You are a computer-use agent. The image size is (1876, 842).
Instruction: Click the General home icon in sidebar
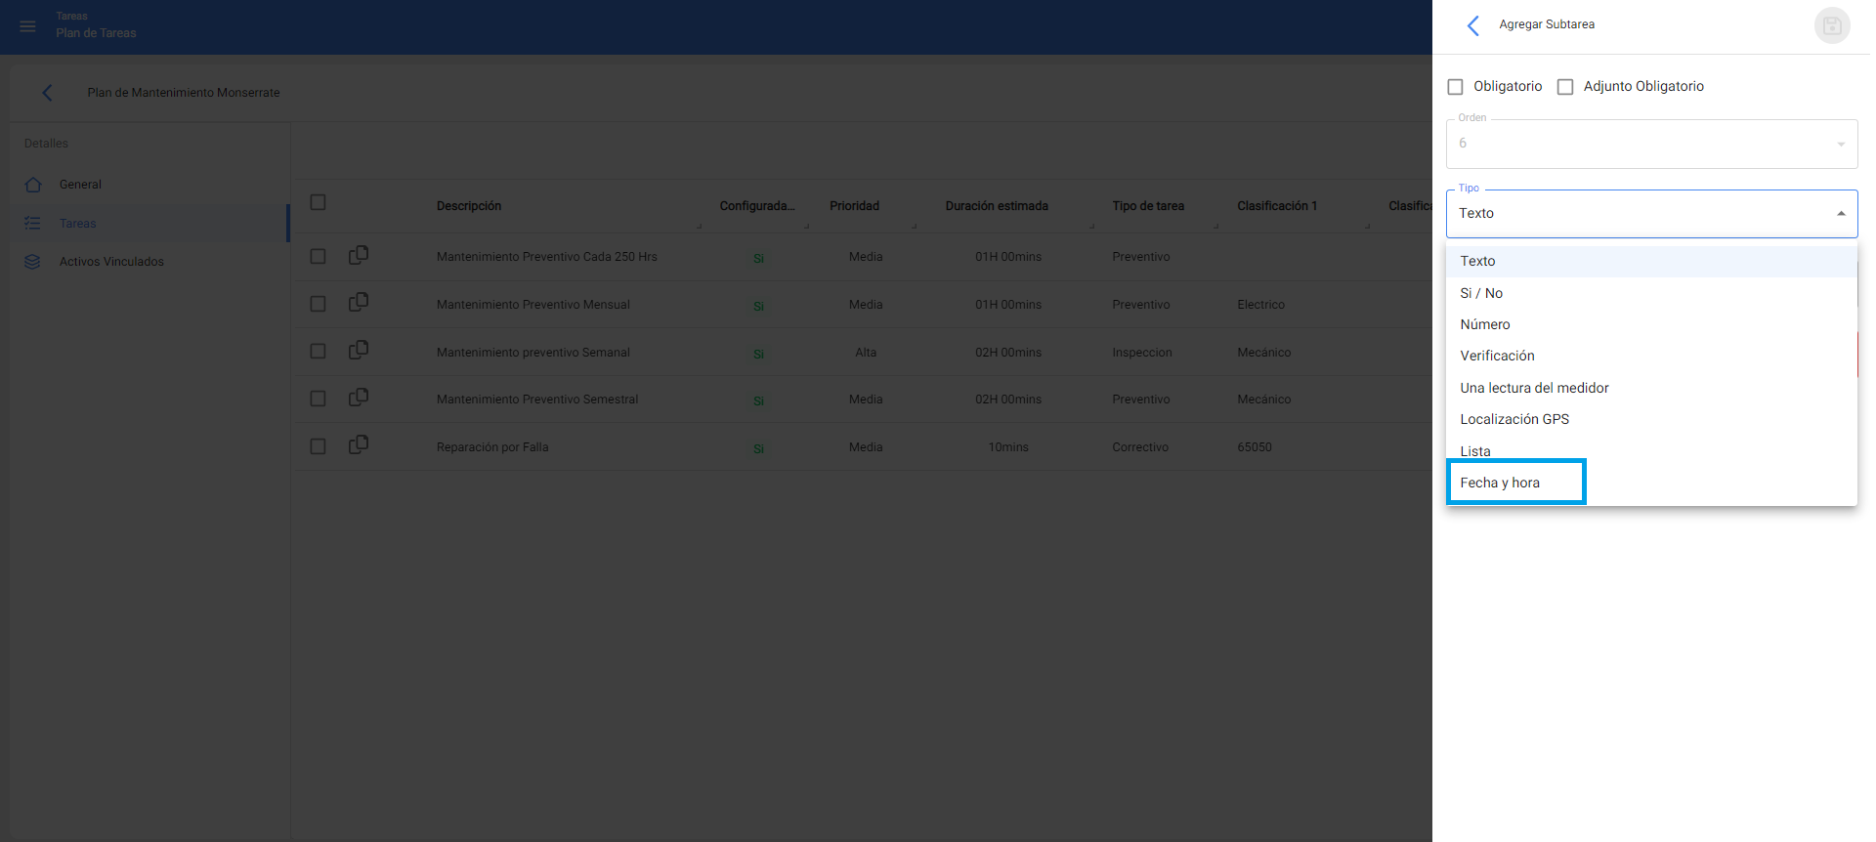click(33, 185)
